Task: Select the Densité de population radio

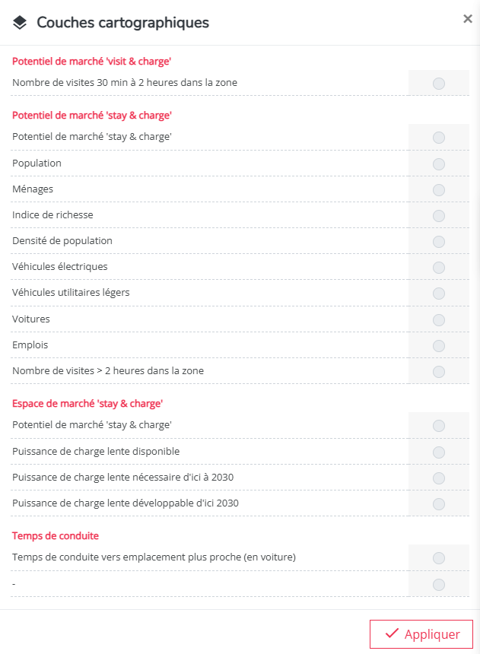Action: point(439,242)
